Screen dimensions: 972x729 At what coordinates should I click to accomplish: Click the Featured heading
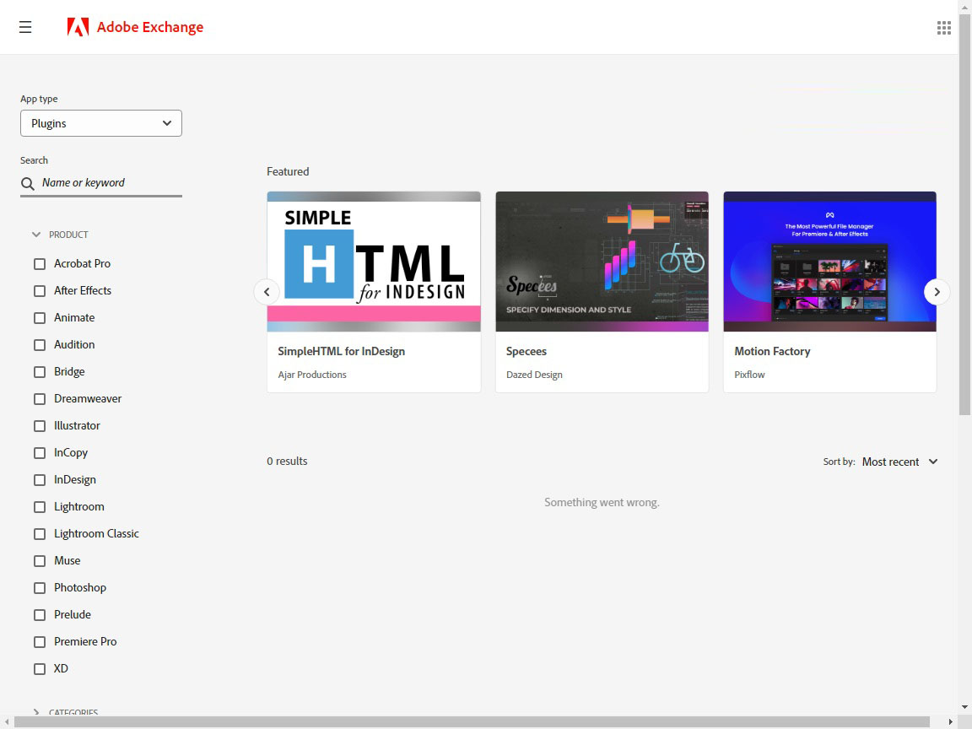pyautogui.click(x=288, y=172)
